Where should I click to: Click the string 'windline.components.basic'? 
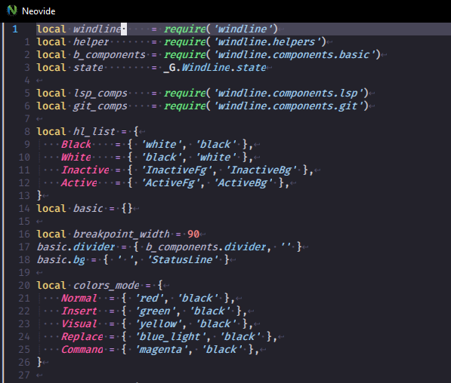(295, 54)
